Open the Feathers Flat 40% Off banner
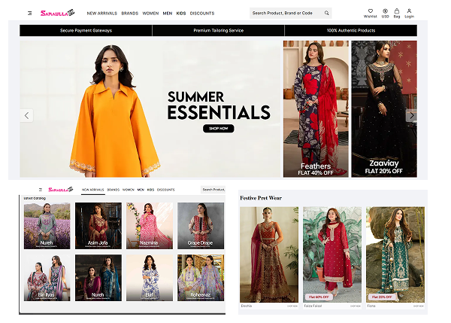451x323 pixels. tap(315, 109)
